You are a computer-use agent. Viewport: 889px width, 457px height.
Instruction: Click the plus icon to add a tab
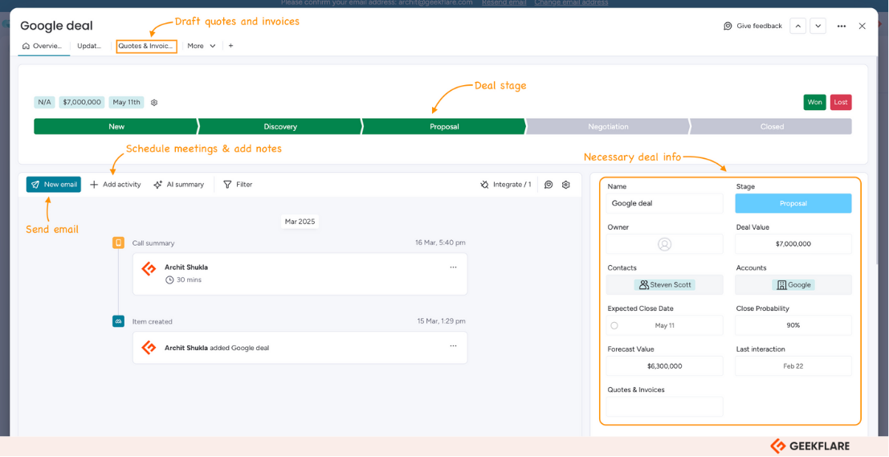pos(230,46)
